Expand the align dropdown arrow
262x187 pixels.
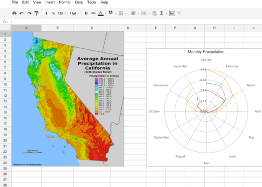point(138,13)
